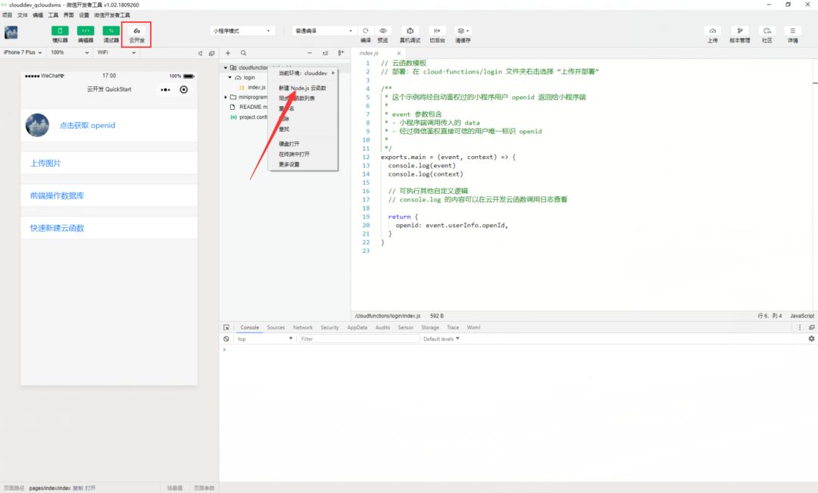The image size is (818, 493).
Task: Switch to the Network devtools tab
Action: [x=302, y=328]
